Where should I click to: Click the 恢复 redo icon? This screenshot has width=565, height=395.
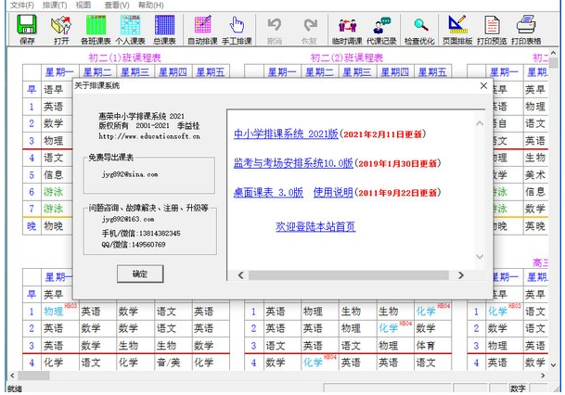[310, 30]
